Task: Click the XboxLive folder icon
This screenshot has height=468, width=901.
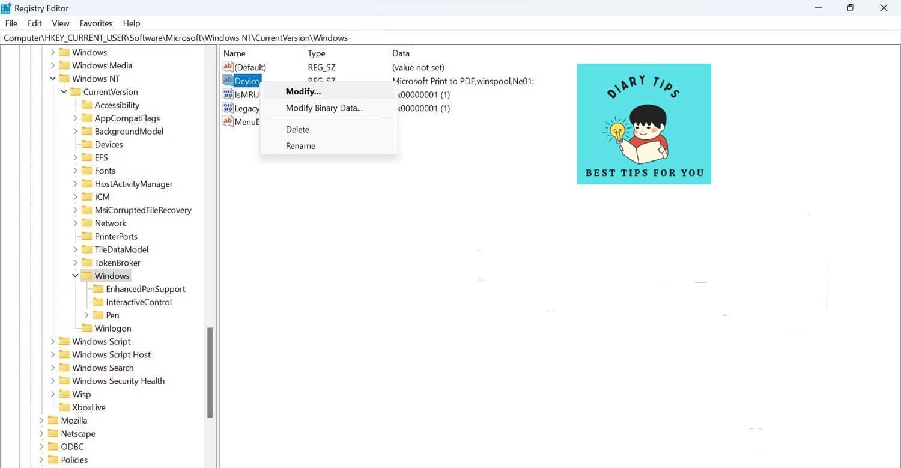Action: (64, 407)
